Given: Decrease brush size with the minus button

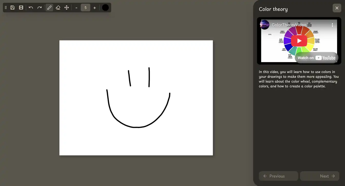Looking at the screenshot, I should tap(76, 8).
